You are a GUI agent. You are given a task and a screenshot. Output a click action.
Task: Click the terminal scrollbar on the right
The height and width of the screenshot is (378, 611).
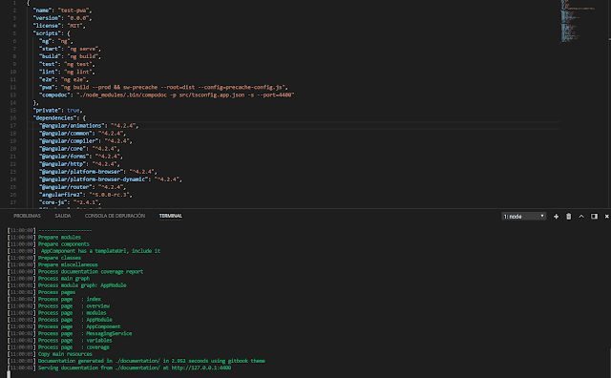[609, 363]
